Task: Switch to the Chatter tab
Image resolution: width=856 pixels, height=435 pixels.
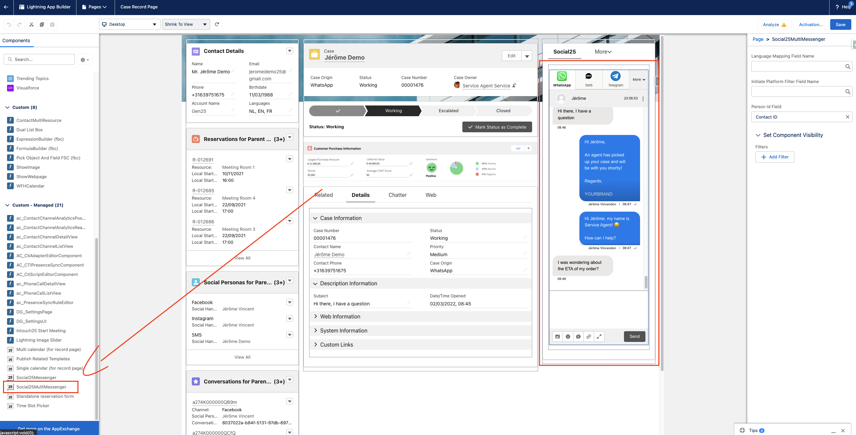Action: click(397, 195)
